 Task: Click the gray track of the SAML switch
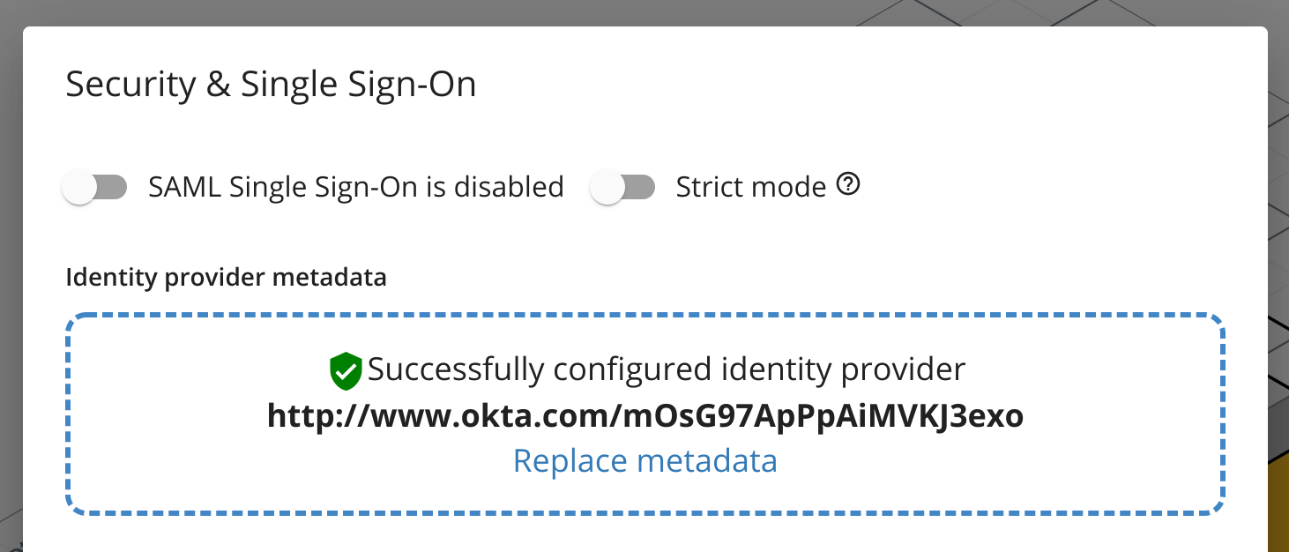tap(113, 187)
